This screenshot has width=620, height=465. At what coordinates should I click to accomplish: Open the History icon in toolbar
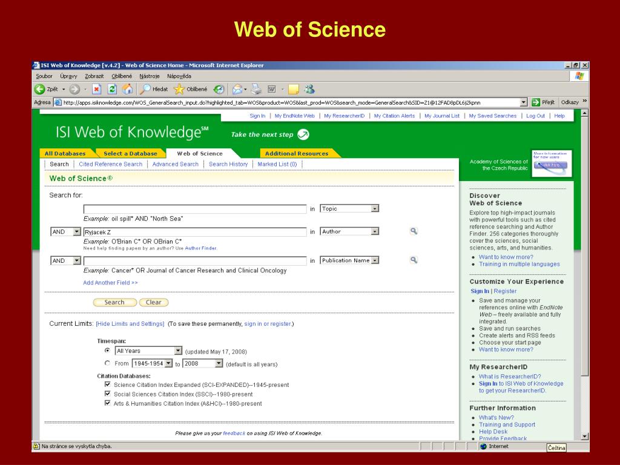click(219, 90)
